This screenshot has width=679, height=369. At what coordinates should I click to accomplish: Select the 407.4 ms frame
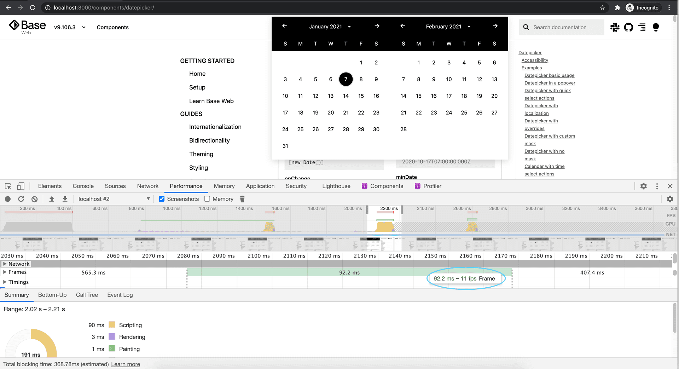(592, 272)
